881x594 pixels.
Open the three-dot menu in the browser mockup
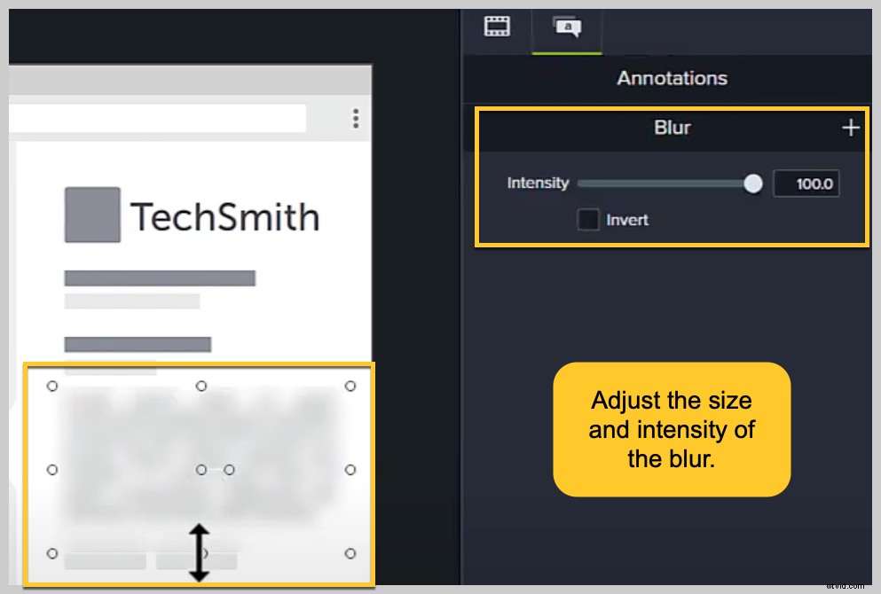pyautogui.click(x=356, y=118)
